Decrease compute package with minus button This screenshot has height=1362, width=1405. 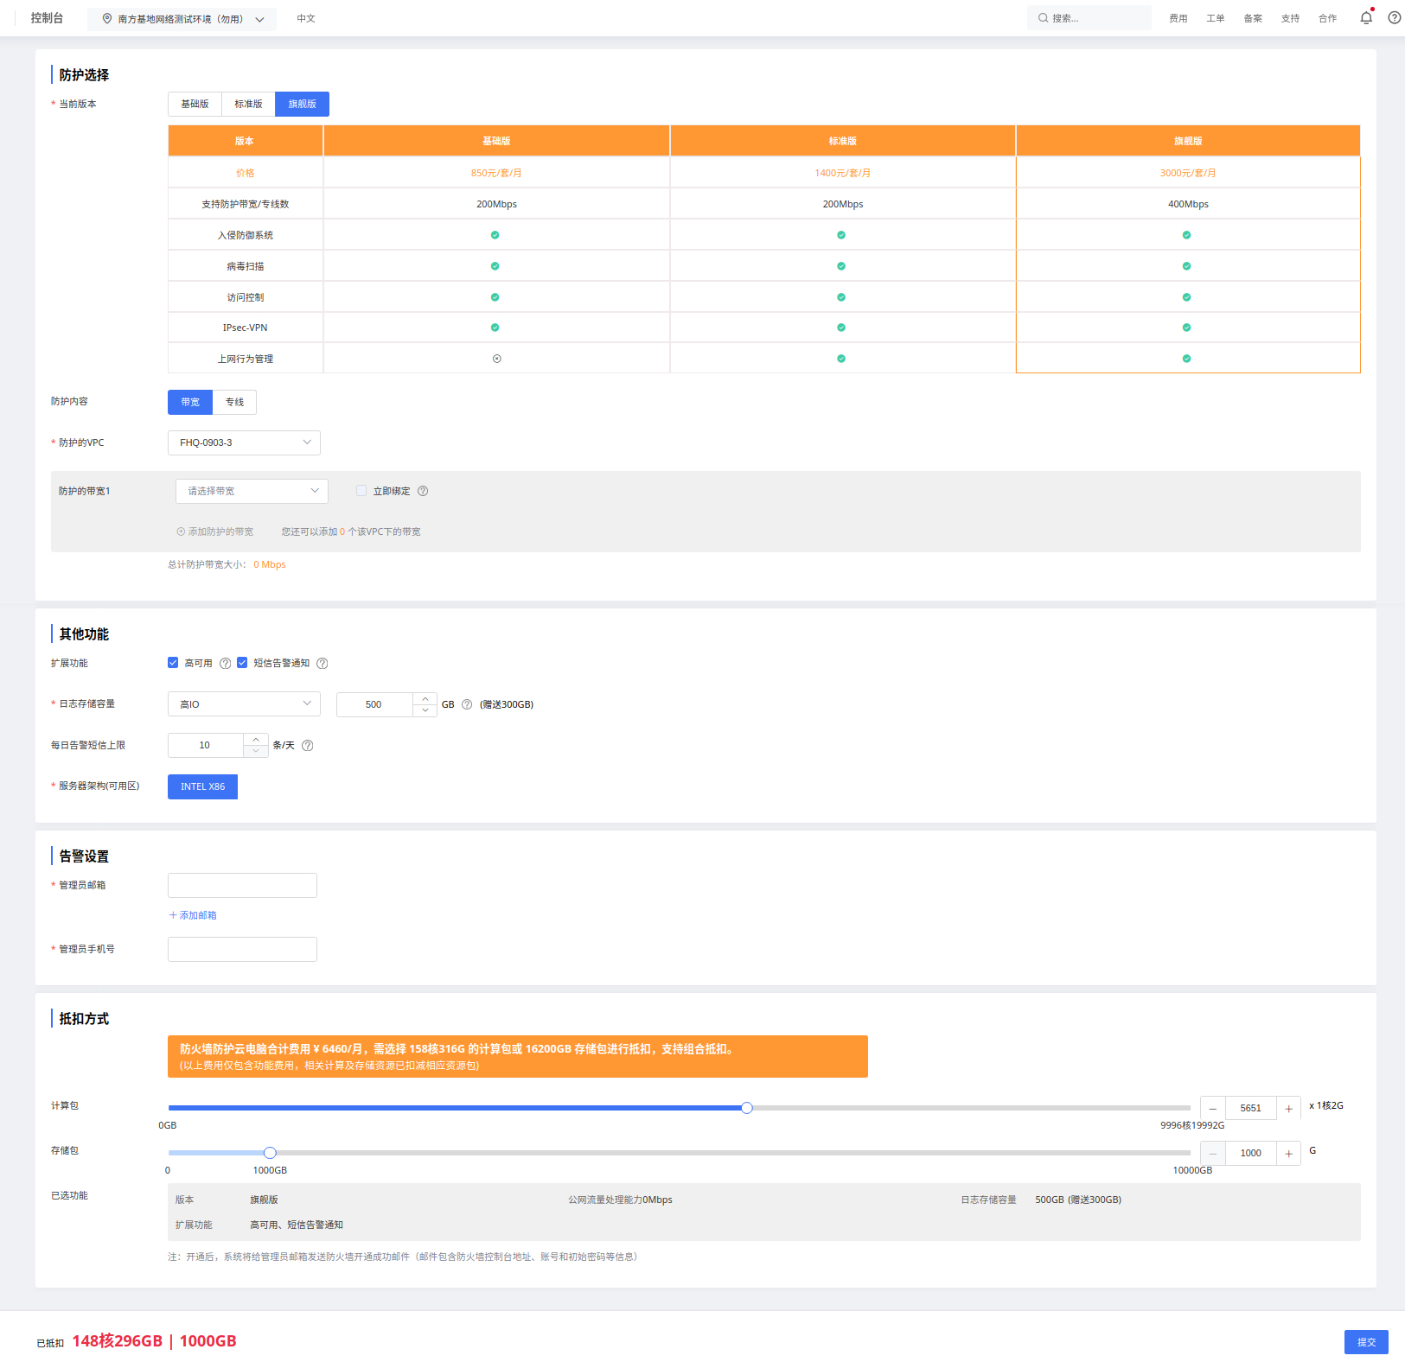click(1213, 1108)
